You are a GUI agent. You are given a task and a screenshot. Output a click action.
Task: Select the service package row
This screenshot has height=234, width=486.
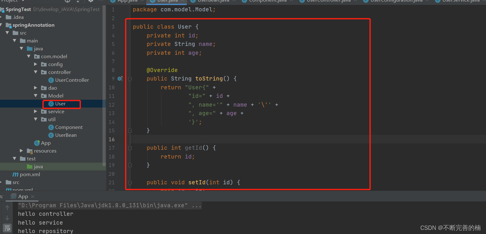tap(53, 112)
